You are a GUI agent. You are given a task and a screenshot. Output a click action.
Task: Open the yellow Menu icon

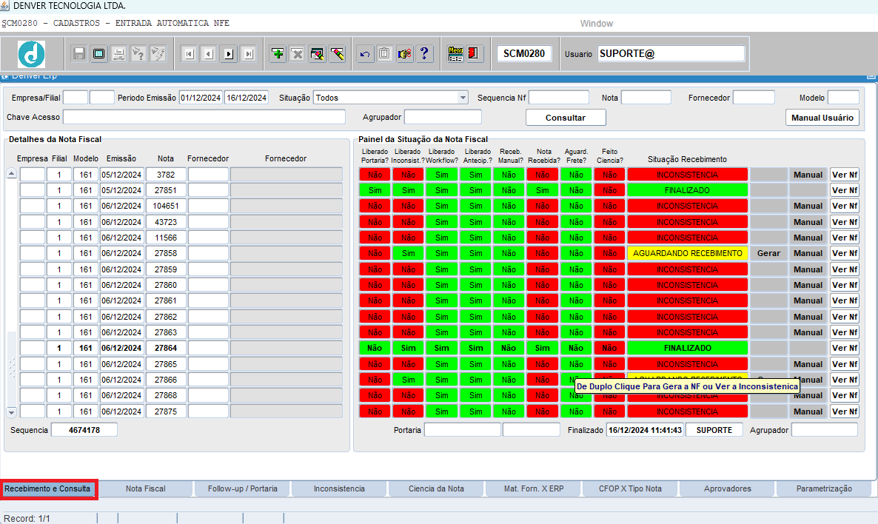tap(455, 54)
